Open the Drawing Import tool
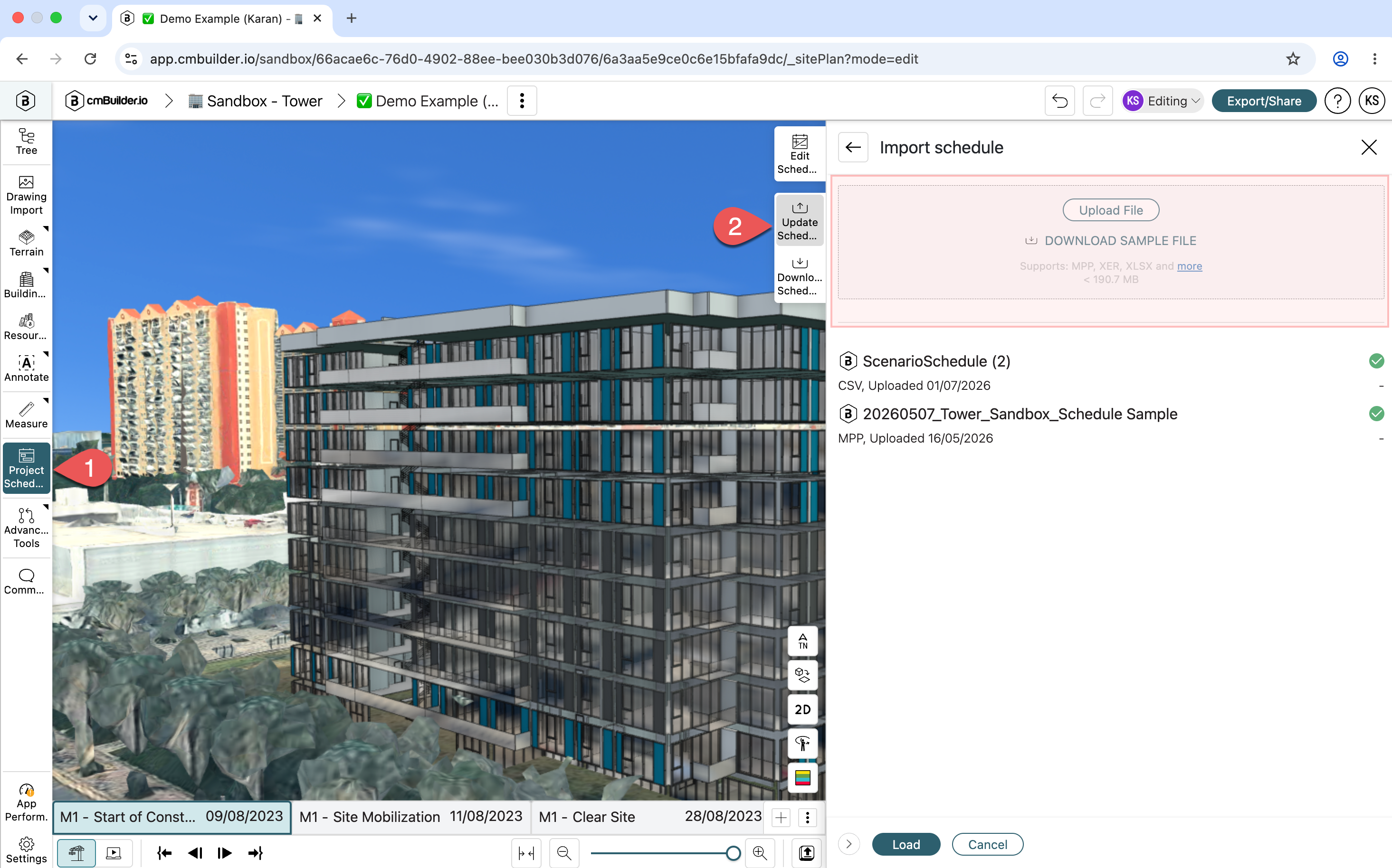The width and height of the screenshot is (1392, 868). pyautogui.click(x=27, y=196)
